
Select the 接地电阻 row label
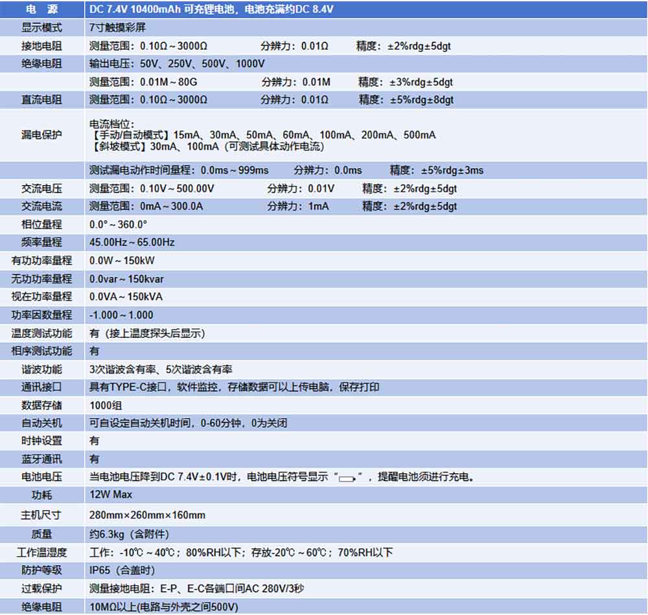coord(41,46)
